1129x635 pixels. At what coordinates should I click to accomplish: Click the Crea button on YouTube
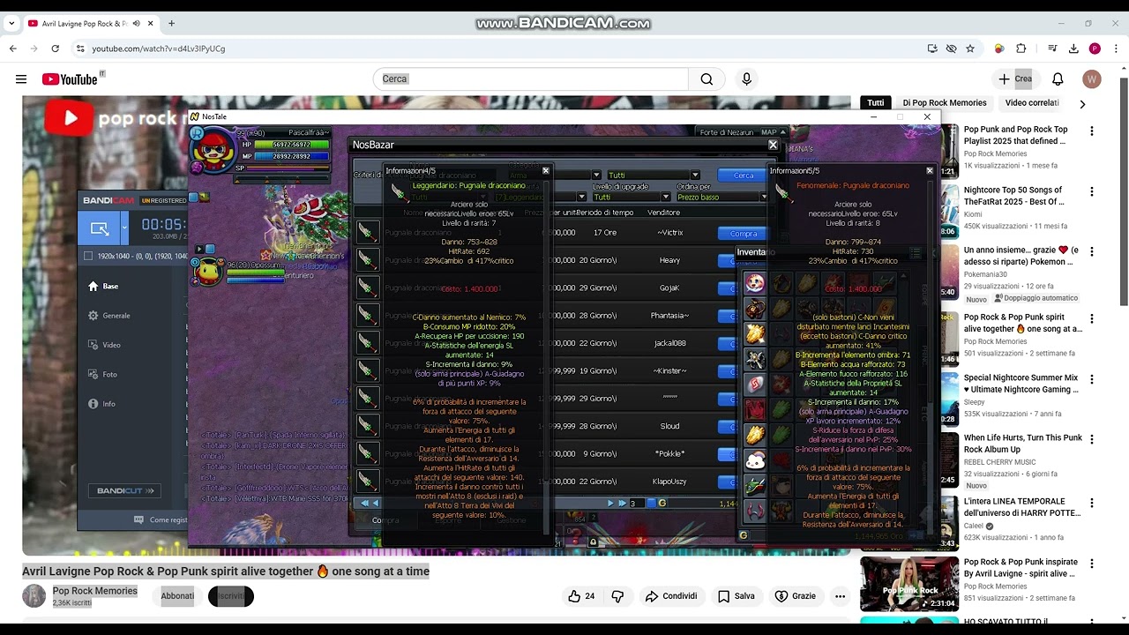(1014, 79)
